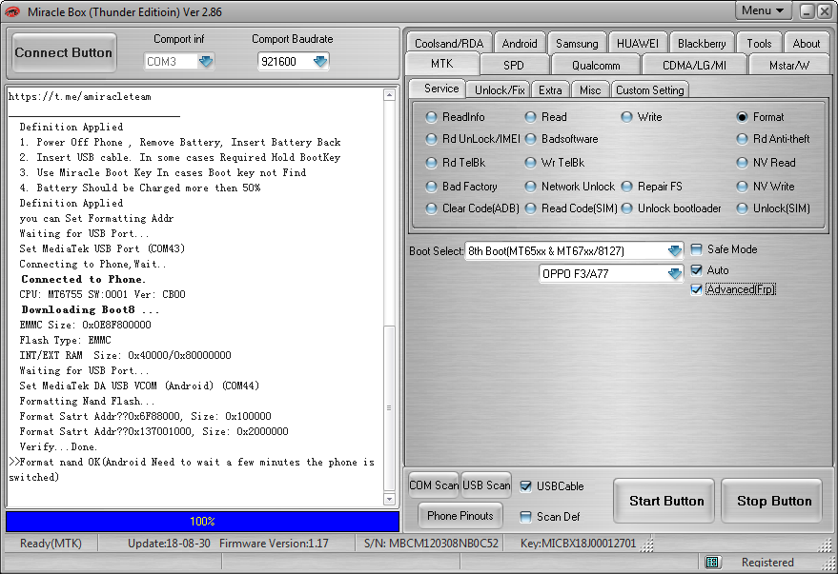The image size is (838, 574).
Task: Click the S/N: MBCM120308NB0C52 status text
Action: tap(431, 543)
